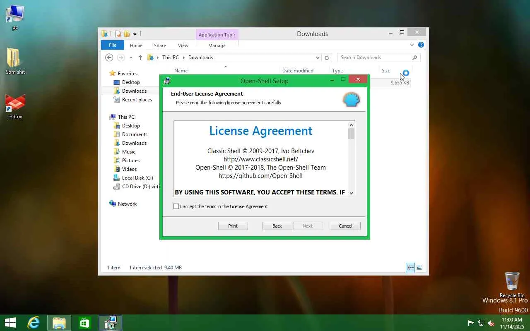Open the Windows Store taskbar icon
This screenshot has height=331, width=530.
(85, 323)
